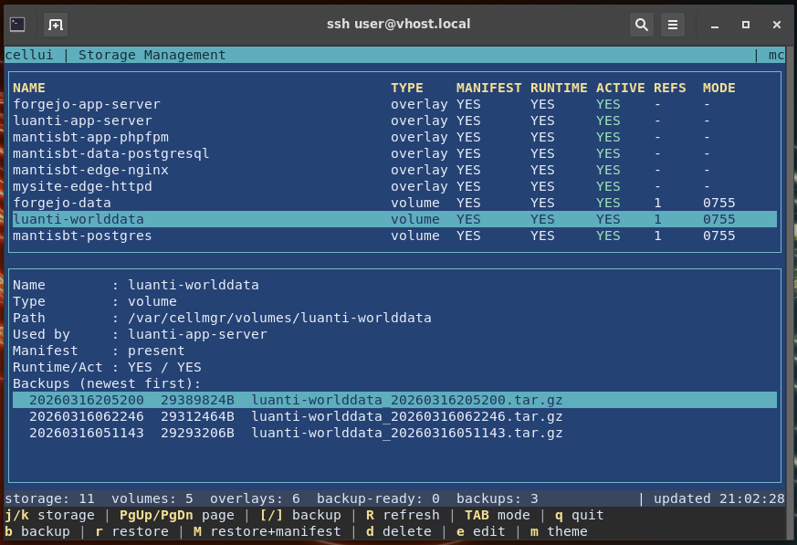Maximize the terminal window
797x545 pixels.
coord(746,25)
